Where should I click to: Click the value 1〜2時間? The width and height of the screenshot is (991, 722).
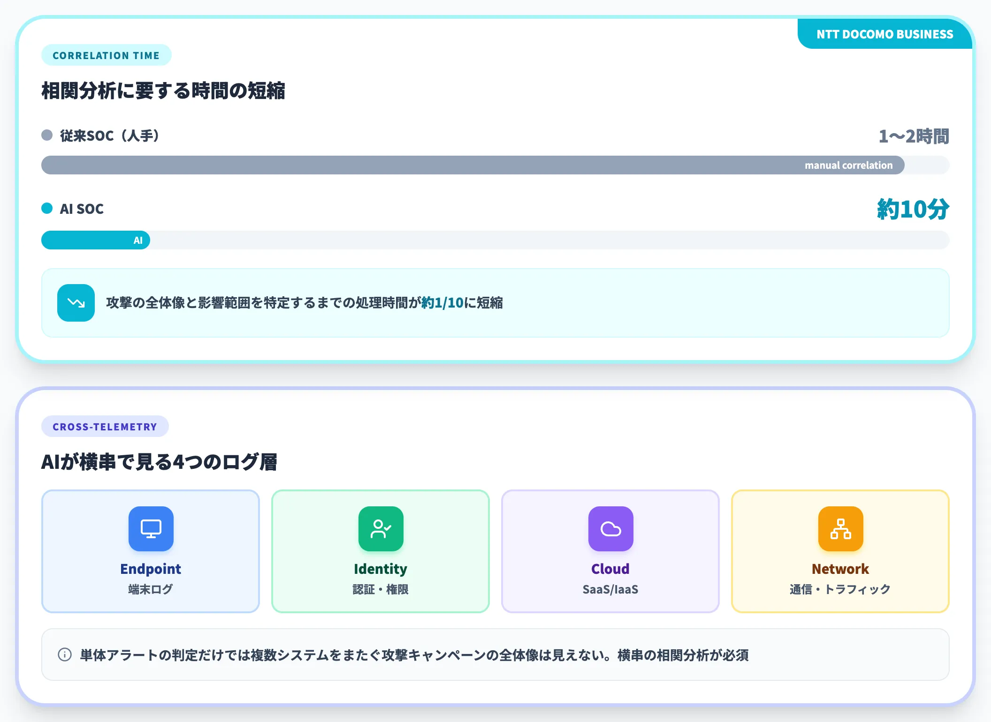(x=914, y=136)
